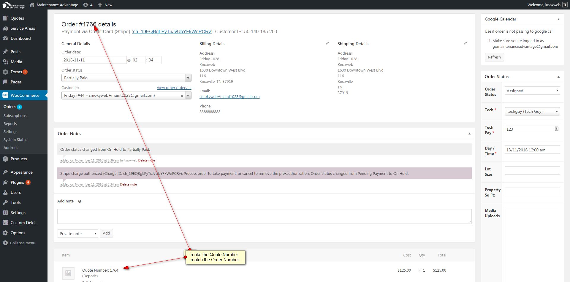Click the Lot Size input field
Viewport: 570px width, 282px height.
tap(532, 170)
